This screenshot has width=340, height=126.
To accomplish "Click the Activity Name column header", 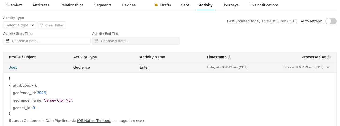I will pos(152,57).
